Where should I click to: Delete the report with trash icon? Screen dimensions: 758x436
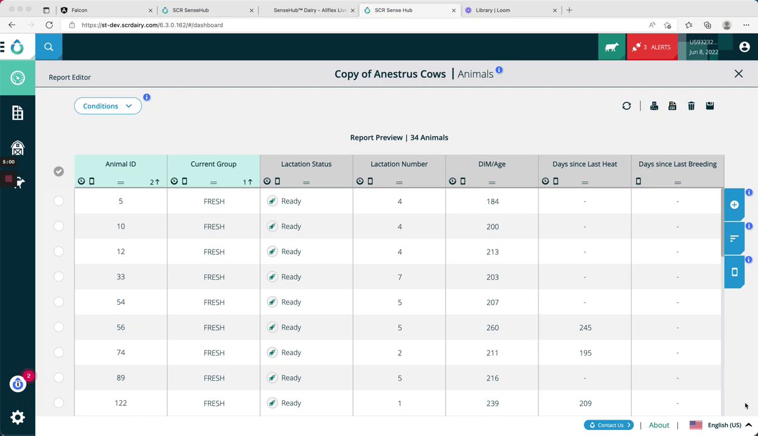point(691,106)
